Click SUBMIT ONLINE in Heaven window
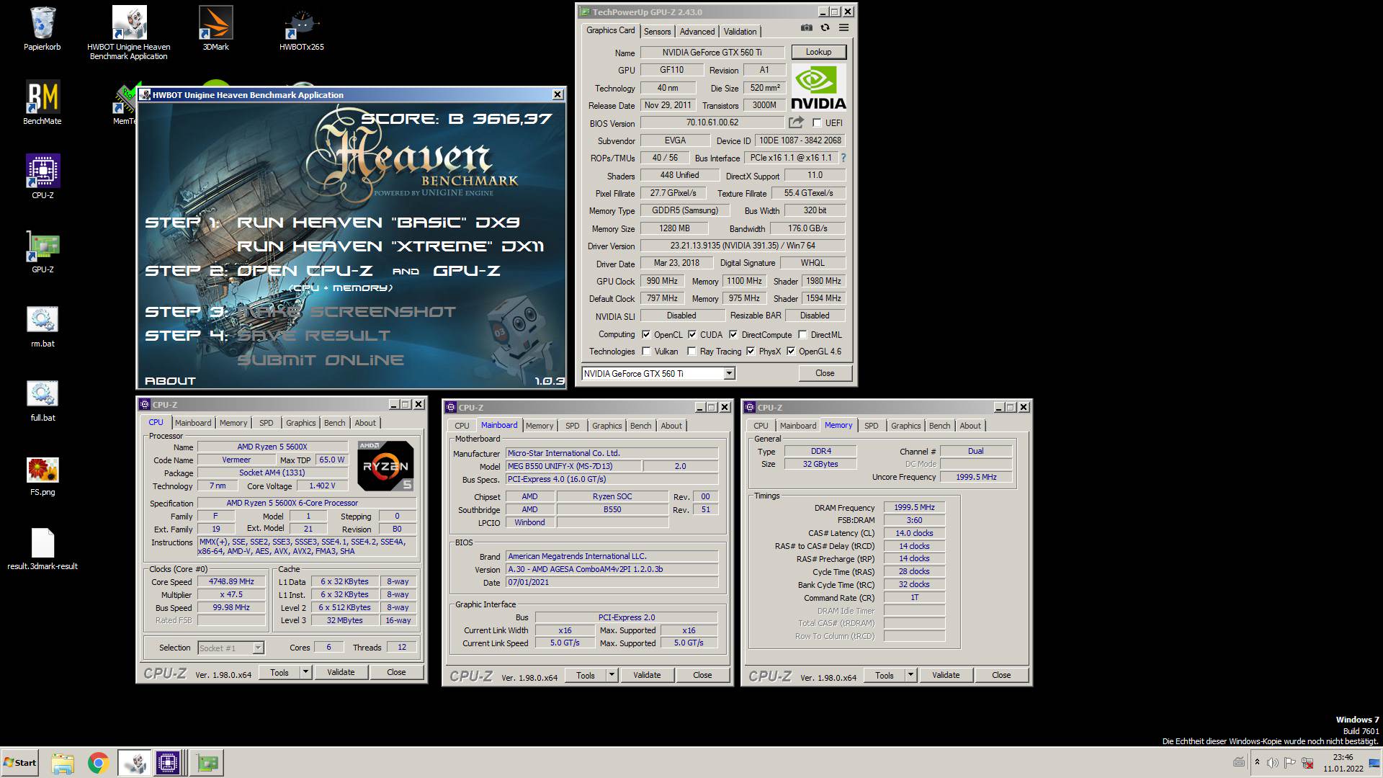The image size is (1383, 778). pos(321,360)
